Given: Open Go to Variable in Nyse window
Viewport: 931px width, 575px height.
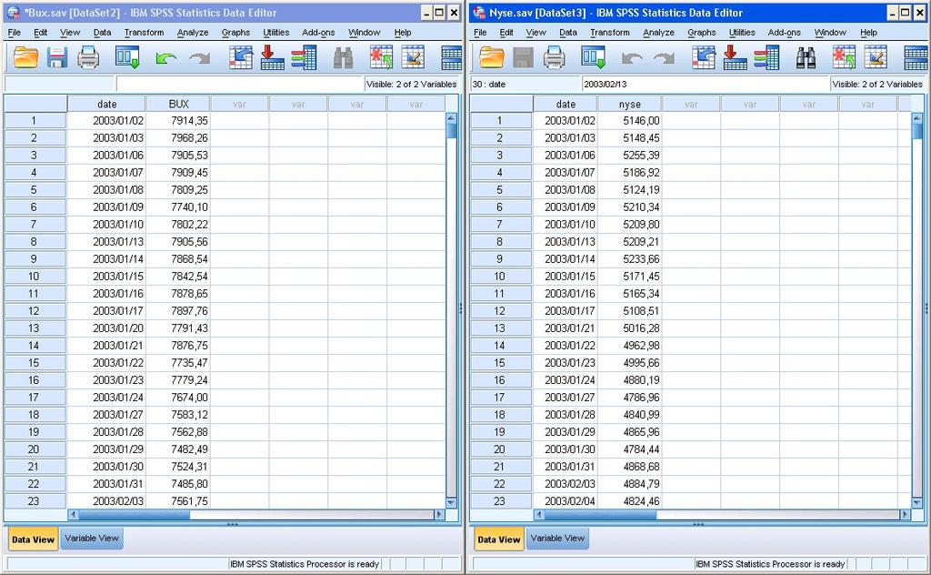Looking at the screenshot, I should click(735, 57).
